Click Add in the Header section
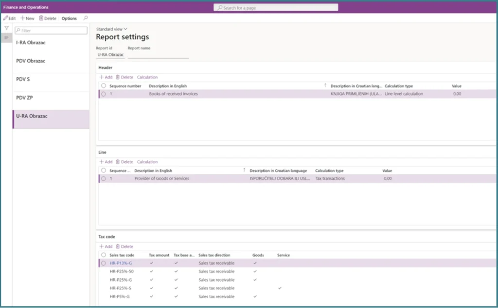 [x=106, y=77]
